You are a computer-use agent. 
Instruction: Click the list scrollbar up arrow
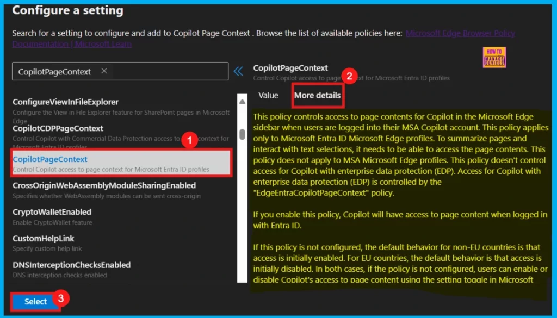242,102
